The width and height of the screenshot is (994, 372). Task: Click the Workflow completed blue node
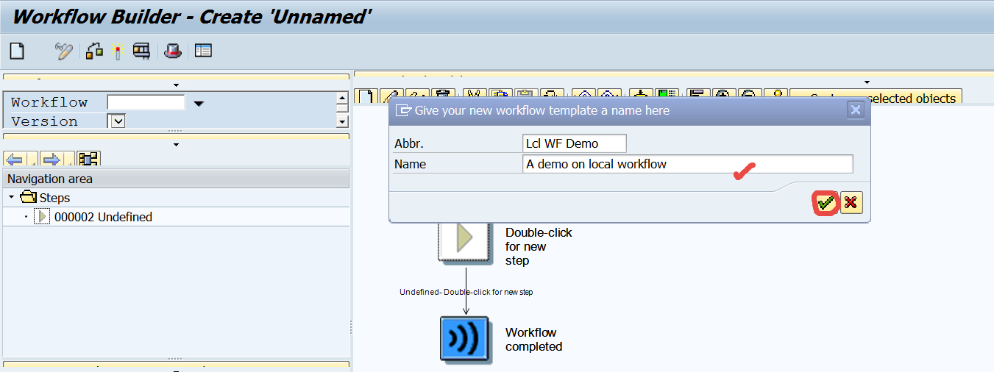(x=464, y=339)
